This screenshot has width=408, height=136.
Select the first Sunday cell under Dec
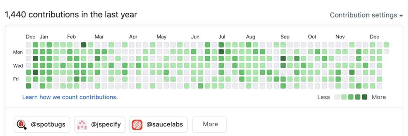pyautogui.click(x=29, y=45)
